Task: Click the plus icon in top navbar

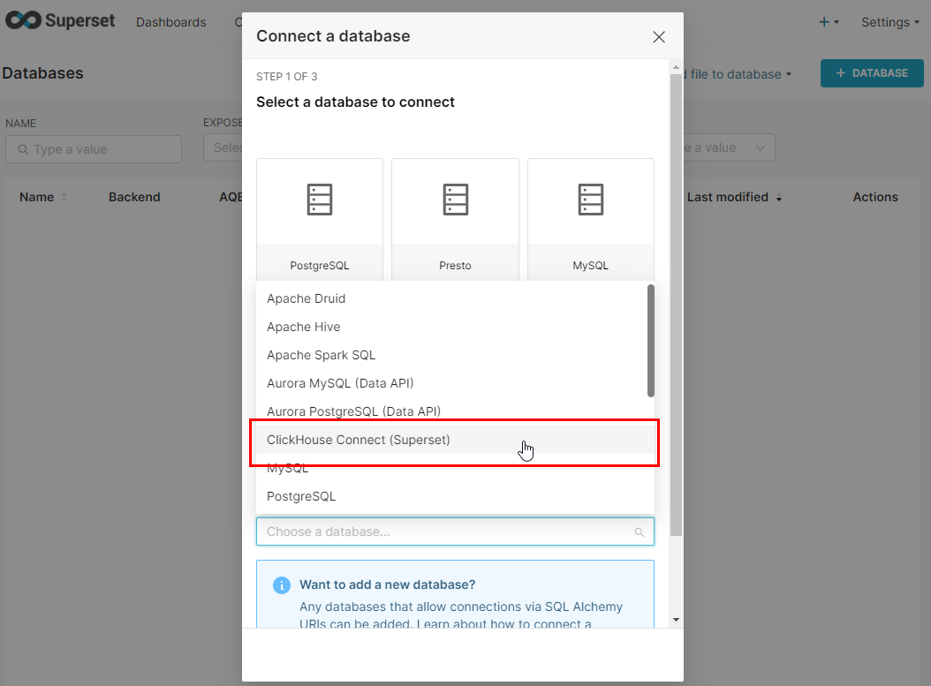Action: pos(824,22)
